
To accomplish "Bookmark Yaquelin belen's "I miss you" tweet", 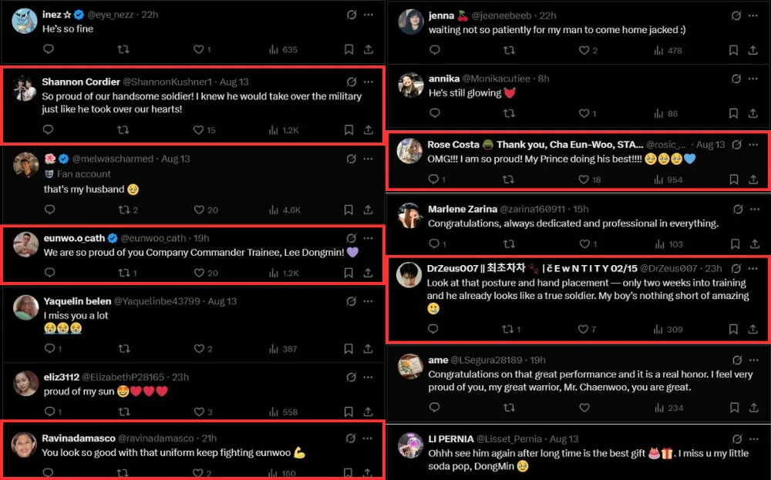I will pos(348,348).
